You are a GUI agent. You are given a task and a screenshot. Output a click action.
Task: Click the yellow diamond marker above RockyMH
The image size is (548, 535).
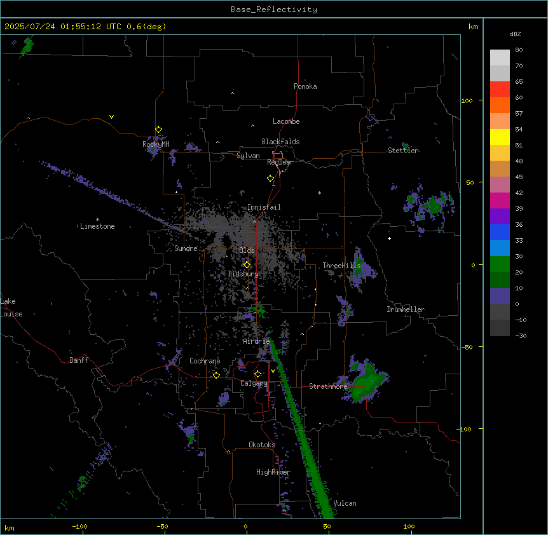tap(159, 130)
